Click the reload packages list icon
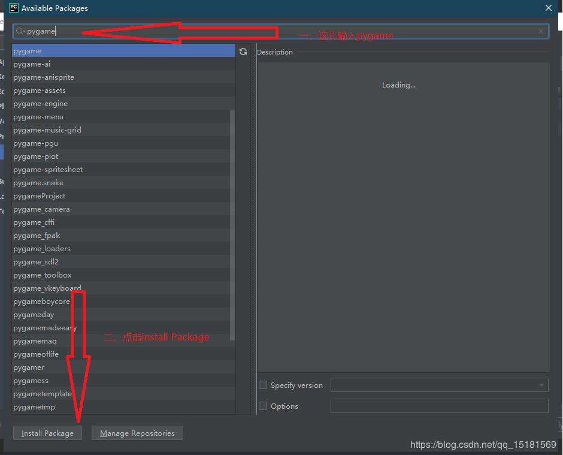Viewport: 563px width, 455px height. point(243,52)
